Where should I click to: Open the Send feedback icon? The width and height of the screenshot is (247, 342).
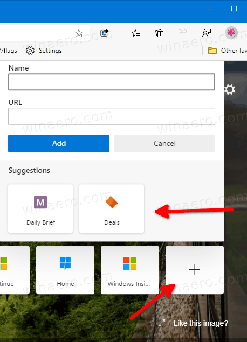207,33
